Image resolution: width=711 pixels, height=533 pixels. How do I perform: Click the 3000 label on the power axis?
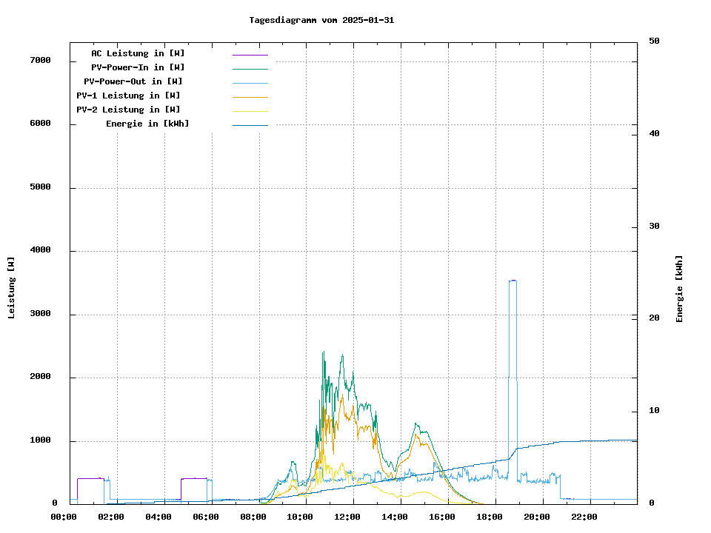click(40, 314)
